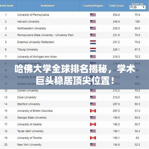This screenshot has width=149, height=149.
Task: Click PUB score 78.8
Action: click(138, 42)
